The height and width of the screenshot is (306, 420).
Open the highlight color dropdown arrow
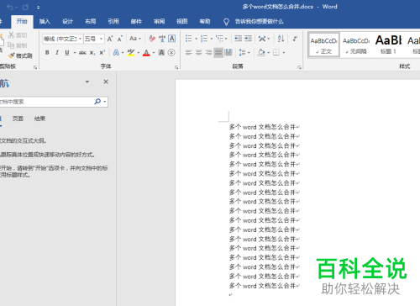click(x=139, y=52)
